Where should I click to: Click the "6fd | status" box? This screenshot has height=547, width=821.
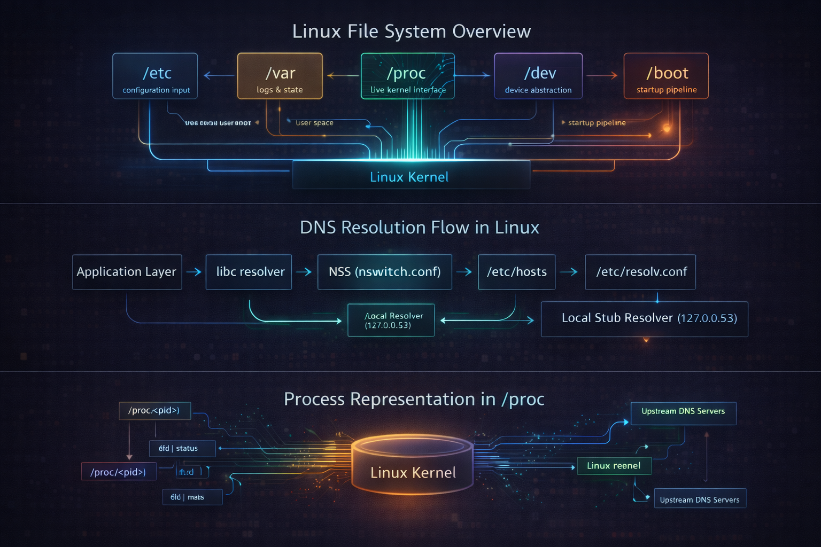(x=182, y=449)
